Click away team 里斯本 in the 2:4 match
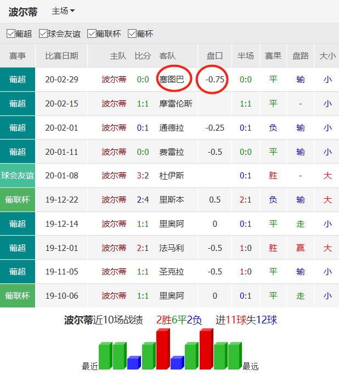The width and height of the screenshot is (339, 375). tap(171, 200)
